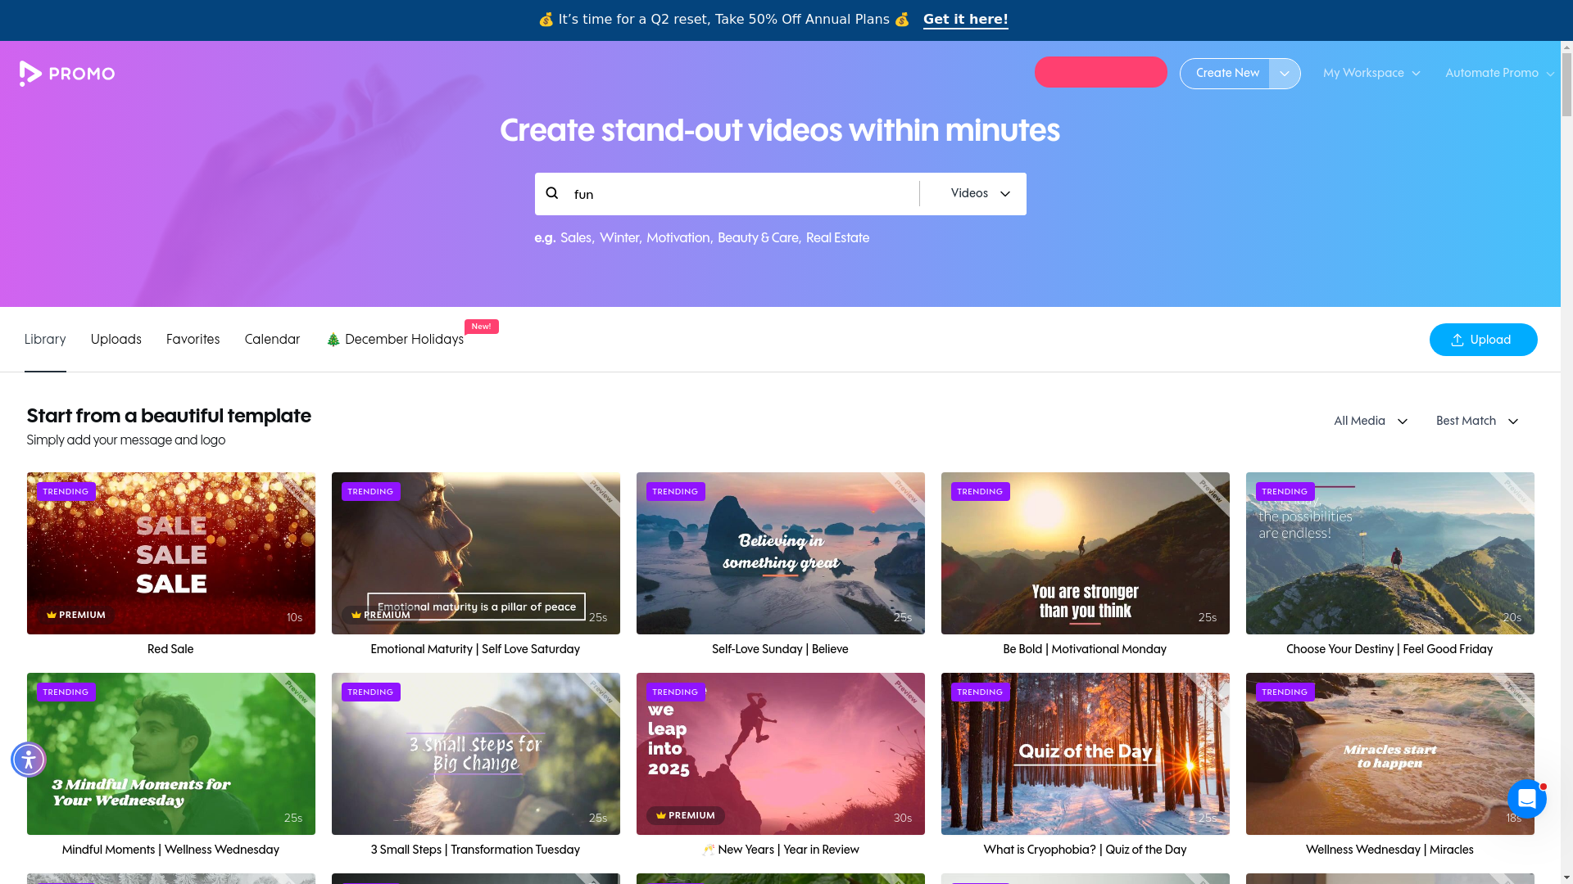Click the New! badge near December Holidays
The image size is (1573, 884).
click(x=481, y=327)
